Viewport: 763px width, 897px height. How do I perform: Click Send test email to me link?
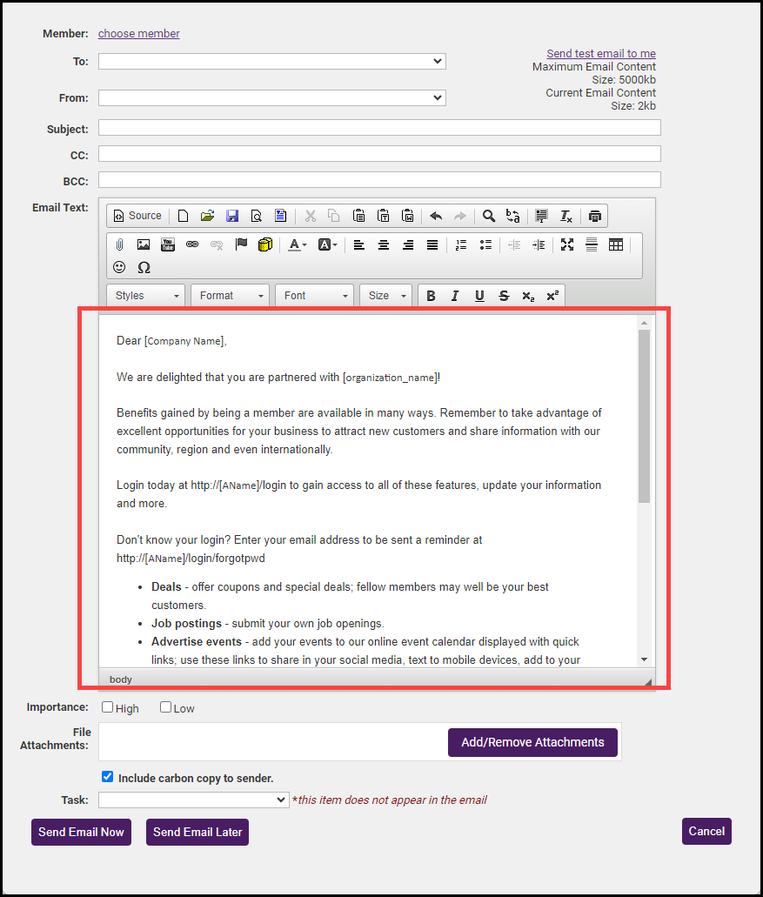pyautogui.click(x=601, y=53)
